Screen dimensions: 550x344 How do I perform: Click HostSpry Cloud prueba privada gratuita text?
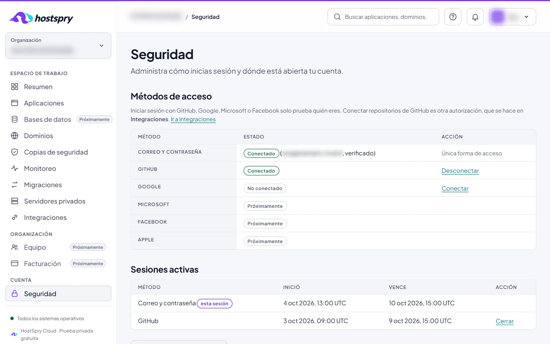coord(57,334)
